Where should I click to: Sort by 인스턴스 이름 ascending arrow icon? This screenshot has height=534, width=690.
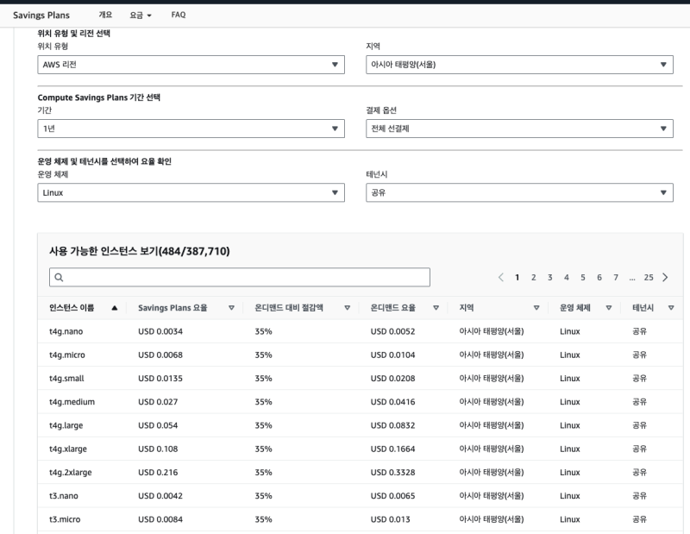click(x=115, y=308)
